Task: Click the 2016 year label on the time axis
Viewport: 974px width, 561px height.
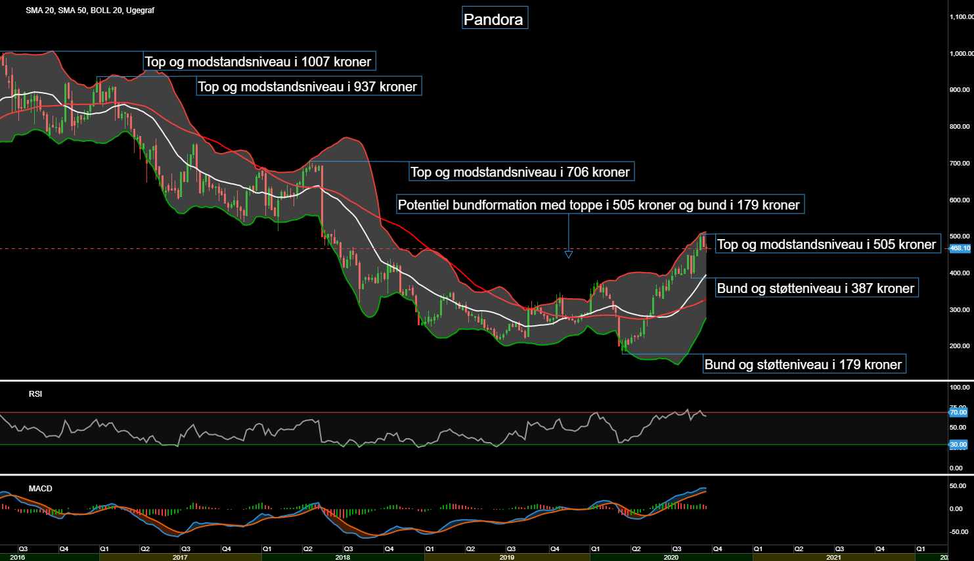Action: (x=18, y=558)
